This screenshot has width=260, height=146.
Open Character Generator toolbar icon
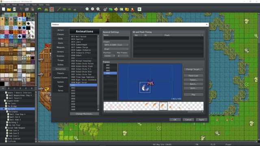tap(132, 9)
